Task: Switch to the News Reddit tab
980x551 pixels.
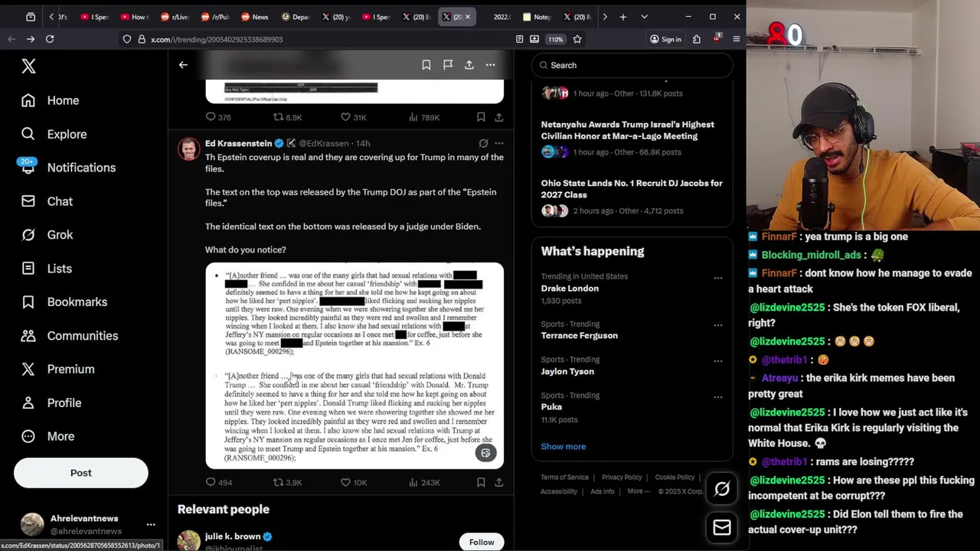Action: (254, 17)
